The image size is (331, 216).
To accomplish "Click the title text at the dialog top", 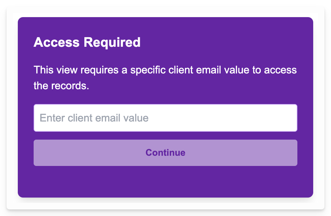I will [x=87, y=42].
